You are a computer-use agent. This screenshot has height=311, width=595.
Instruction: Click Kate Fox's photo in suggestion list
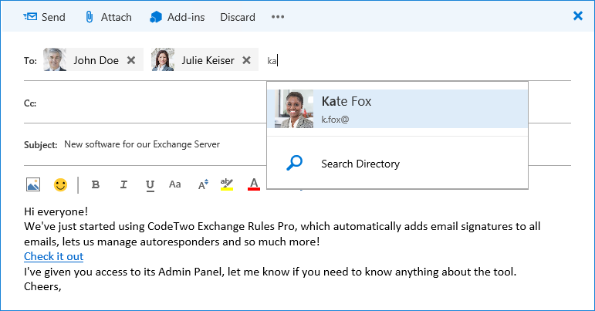[x=294, y=109]
